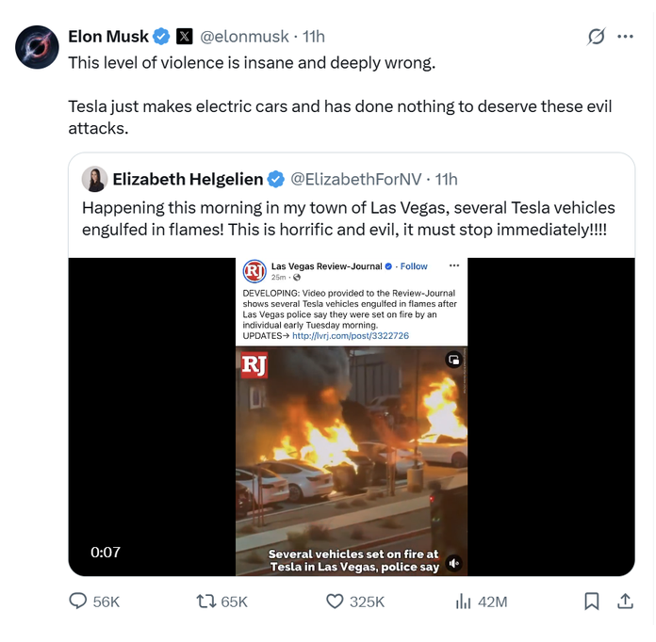Open the @elonmusk handle link
This screenshot has height=642, width=656.
245,37
